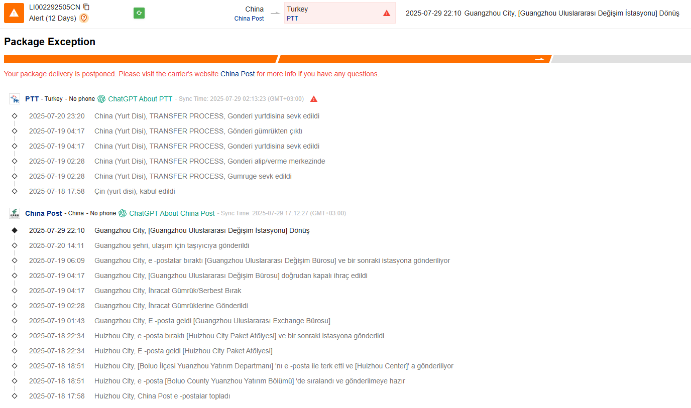Copy tracking number LI002292505CN

(x=86, y=7)
